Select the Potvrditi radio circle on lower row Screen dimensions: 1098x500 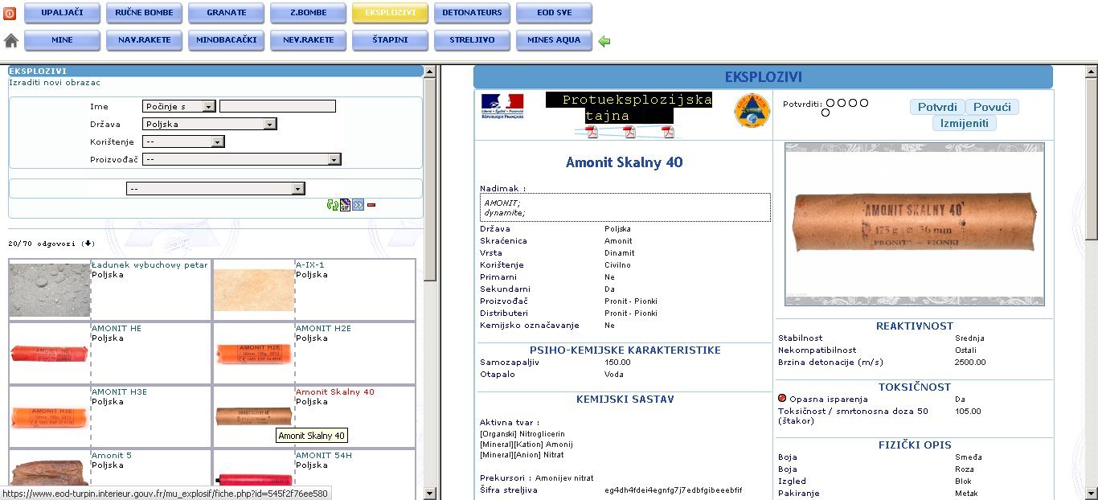826,113
